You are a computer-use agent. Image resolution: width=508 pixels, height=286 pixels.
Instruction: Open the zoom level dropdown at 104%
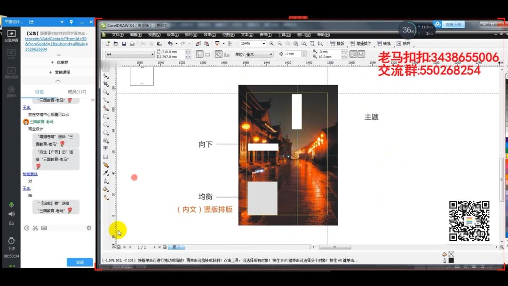tap(264, 43)
